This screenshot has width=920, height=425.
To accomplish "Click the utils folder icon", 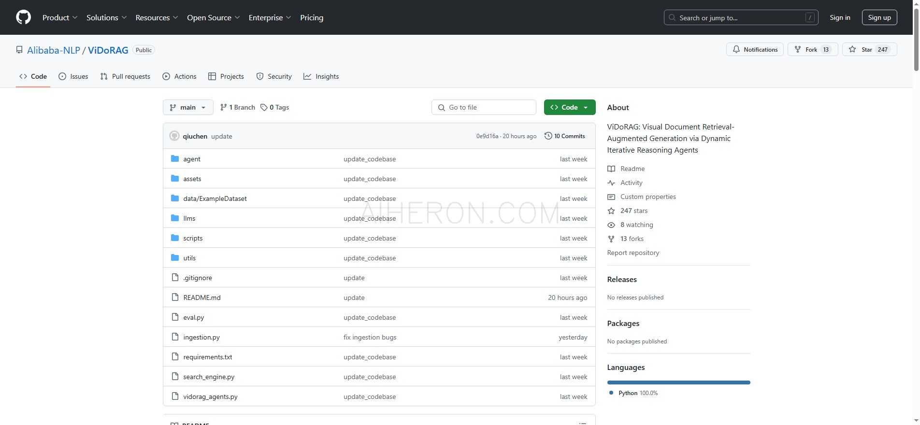I will [175, 258].
